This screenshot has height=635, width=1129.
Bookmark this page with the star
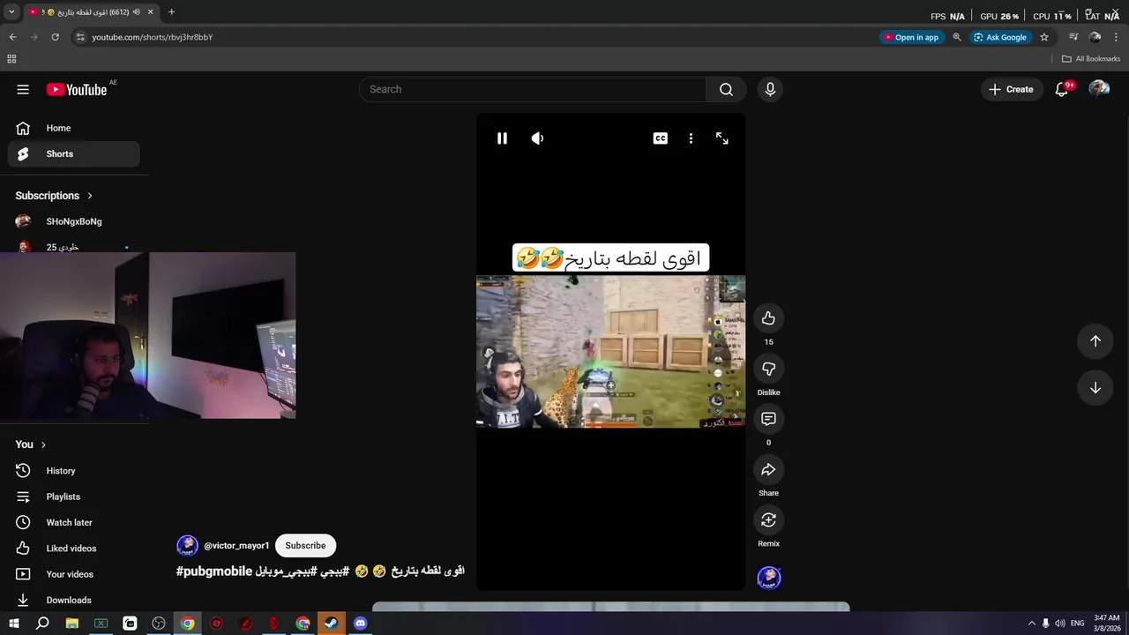coord(1044,37)
